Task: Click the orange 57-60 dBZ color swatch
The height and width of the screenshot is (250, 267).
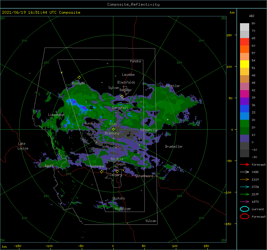Action: click(x=244, y=49)
